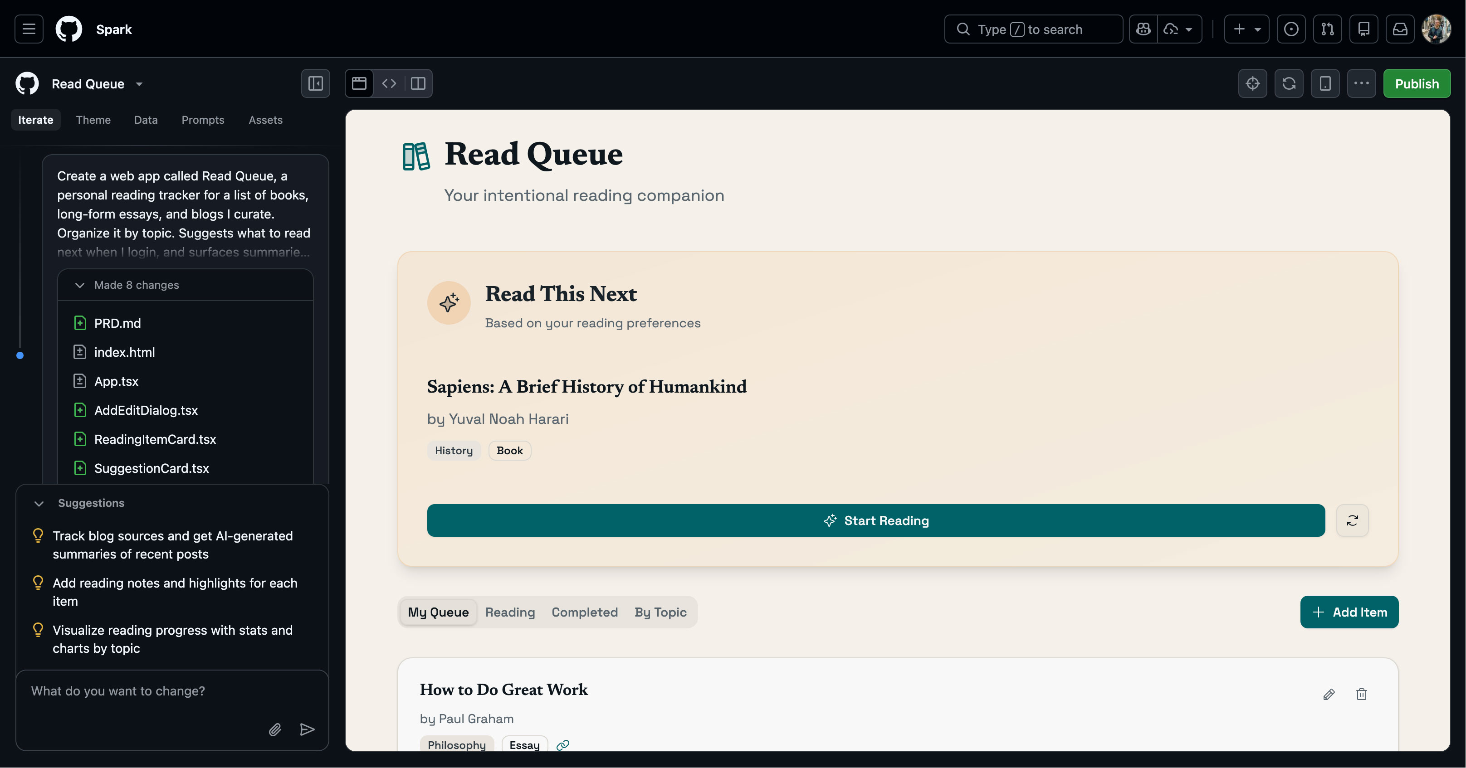Click the Book type tag
1466x768 pixels.
(510, 451)
